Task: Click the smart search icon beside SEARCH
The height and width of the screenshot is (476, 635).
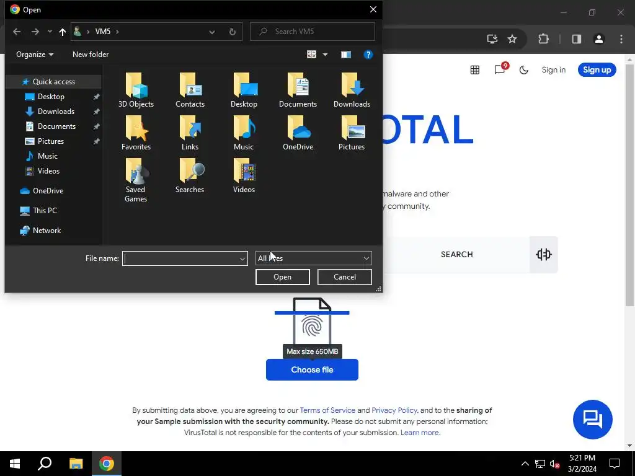Action: (543, 255)
